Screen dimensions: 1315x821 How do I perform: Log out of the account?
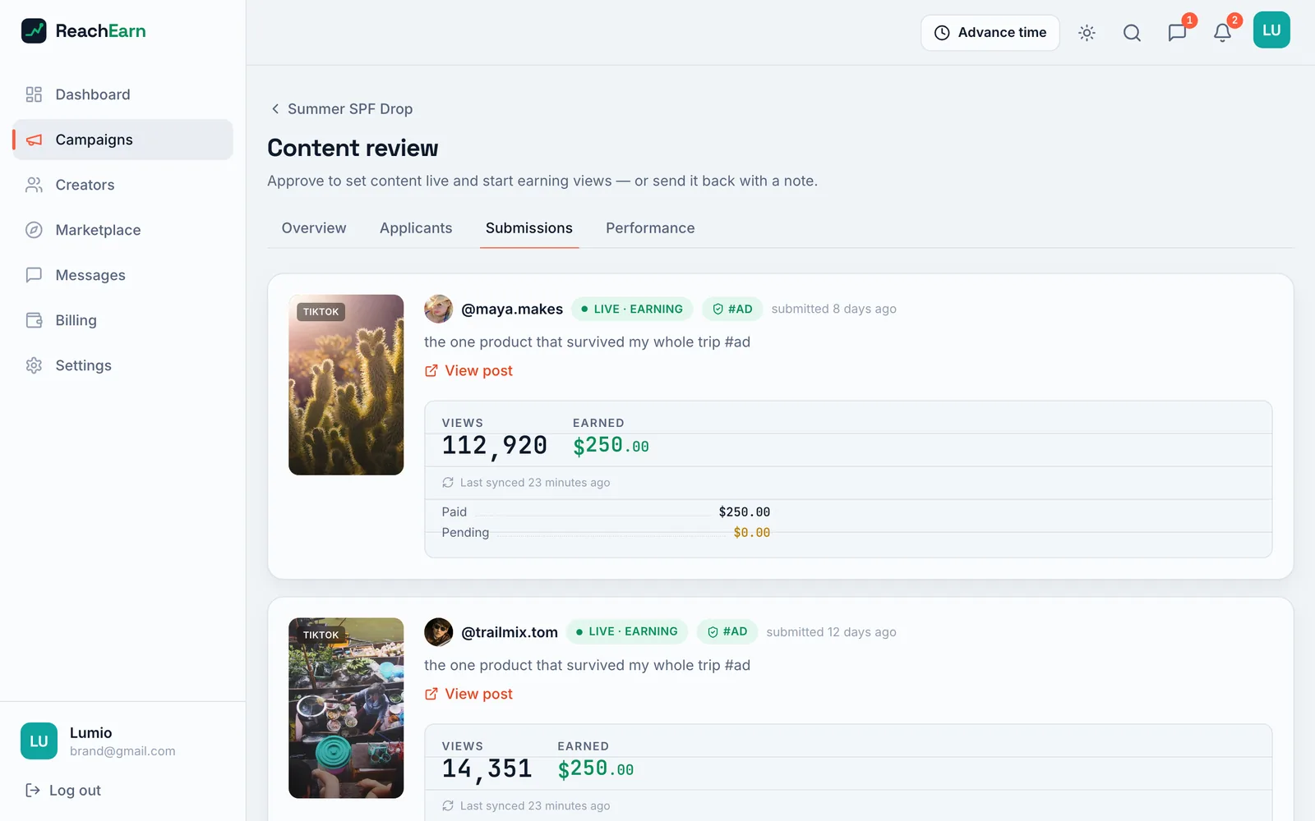coord(63,791)
